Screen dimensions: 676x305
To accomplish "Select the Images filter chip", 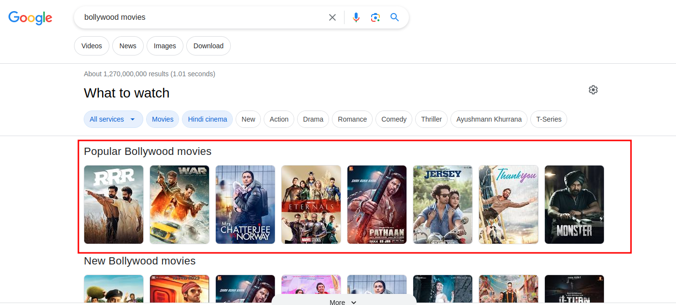I will point(165,46).
